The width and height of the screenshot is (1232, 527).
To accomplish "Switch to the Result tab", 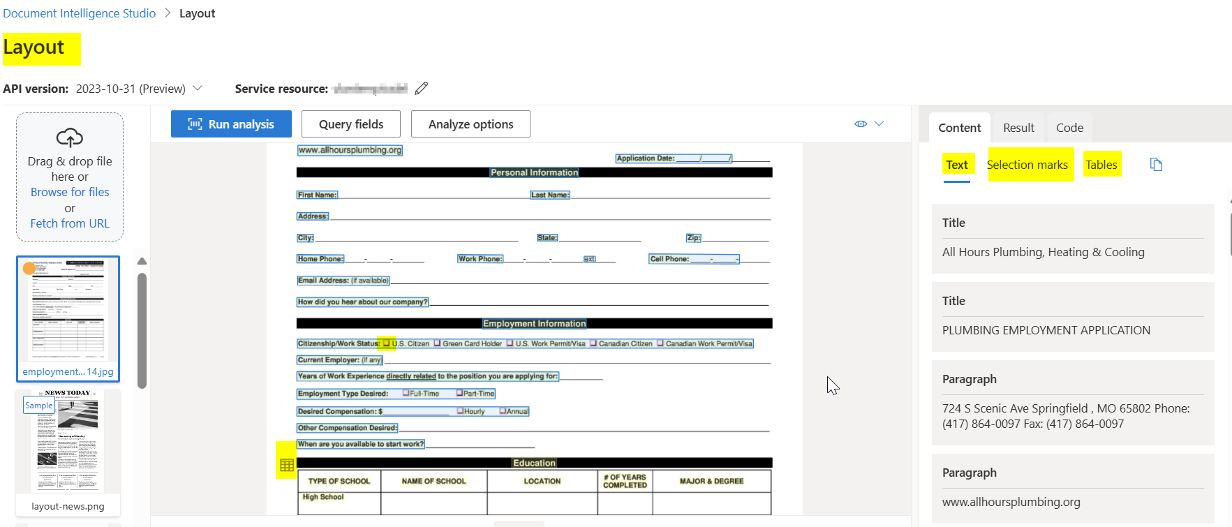I will 1018,128.
